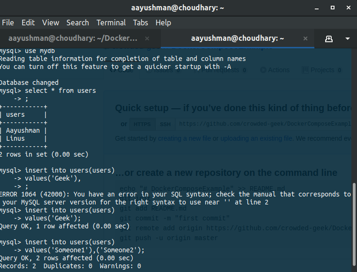The width and height of the screenshot is (357, 272).
Task: Expand the tab list dropdown arrow
Action: click(348, 39)
